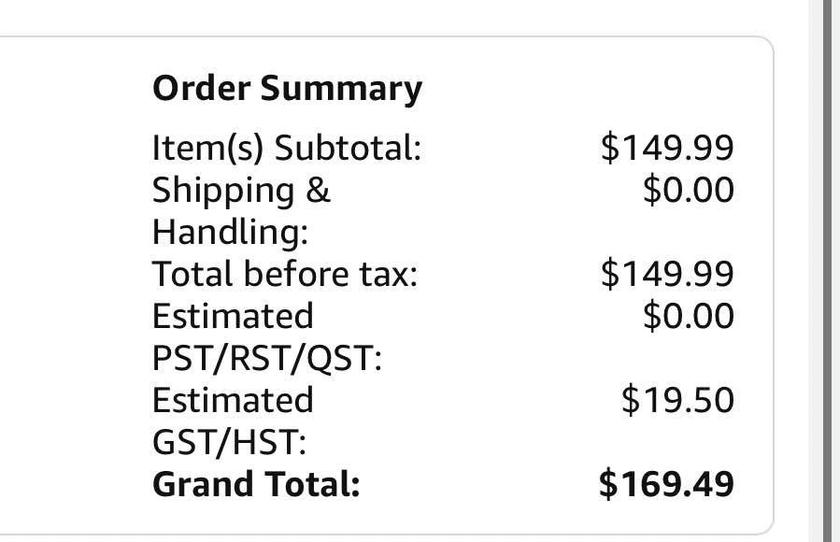This screenshot has width=840, height=542.
Task: Click the 'Shipping &' label text
Action: 241,190
